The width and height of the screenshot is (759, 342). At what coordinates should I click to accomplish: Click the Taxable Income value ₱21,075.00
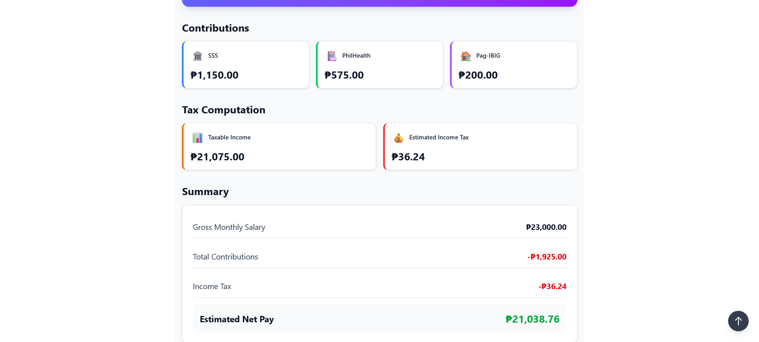click(218, 157)
